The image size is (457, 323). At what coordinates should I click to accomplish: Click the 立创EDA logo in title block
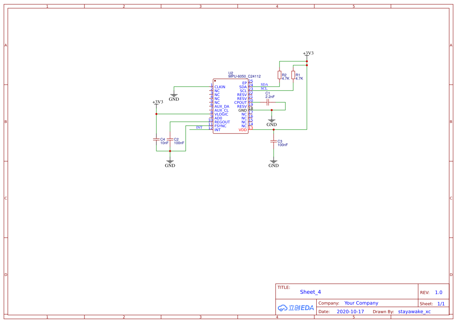296,308
